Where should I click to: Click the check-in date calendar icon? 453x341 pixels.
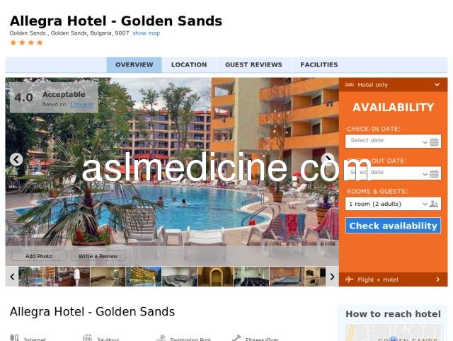434,141
